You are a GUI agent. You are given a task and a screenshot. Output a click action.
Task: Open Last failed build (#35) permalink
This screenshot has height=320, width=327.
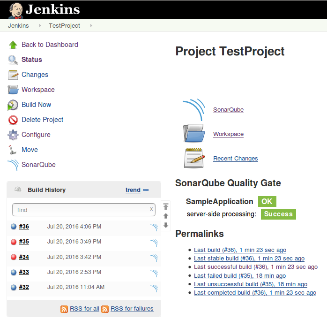(240, 276)
